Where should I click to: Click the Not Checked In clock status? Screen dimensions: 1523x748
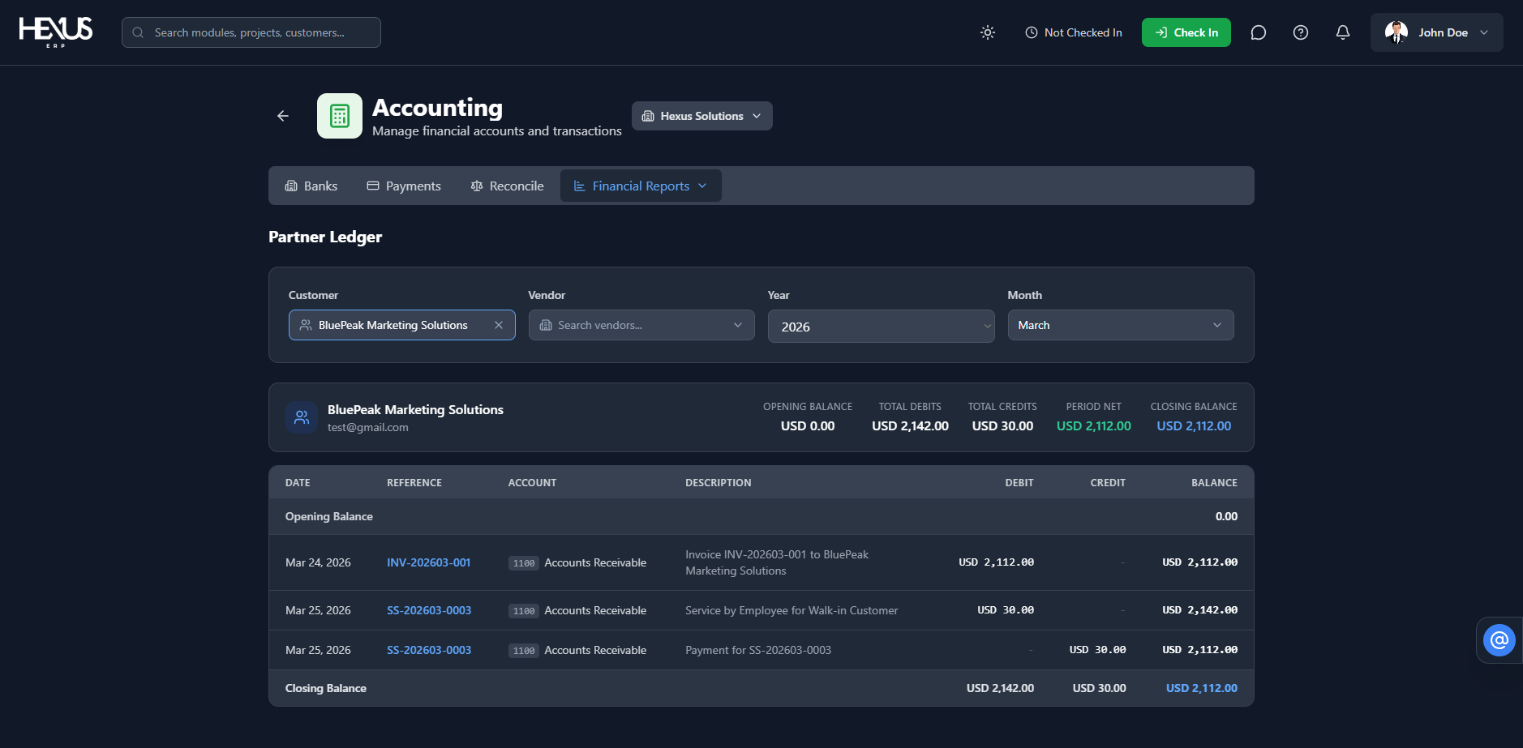(x=1074, y=32)
